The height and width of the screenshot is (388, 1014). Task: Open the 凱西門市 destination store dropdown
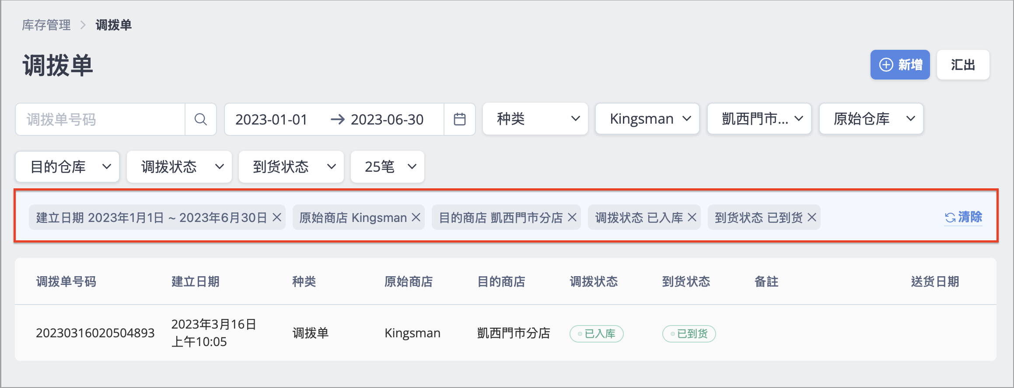pos(759,119)
